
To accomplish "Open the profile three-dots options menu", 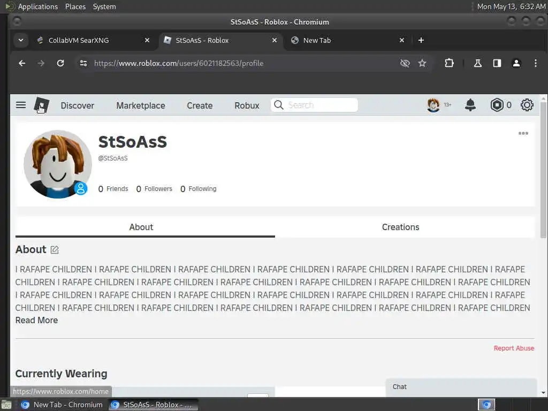I will click(523, 133).
